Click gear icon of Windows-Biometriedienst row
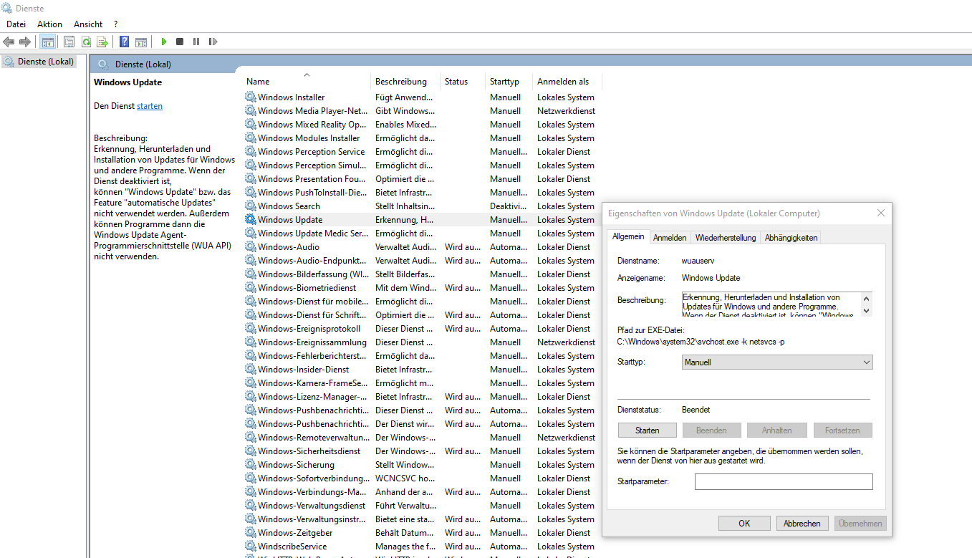972x558 pixels. coord(250,287)
